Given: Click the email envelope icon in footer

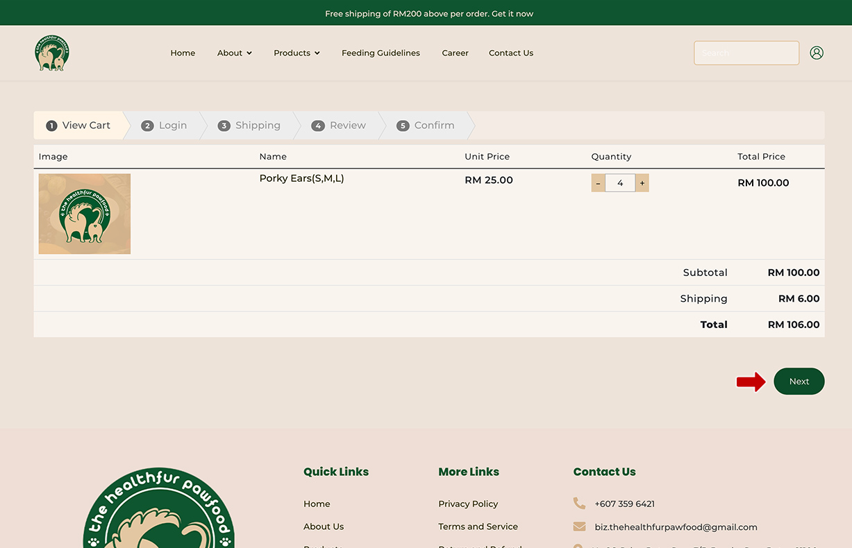Looking at the screenshot, I should [579, 526].
